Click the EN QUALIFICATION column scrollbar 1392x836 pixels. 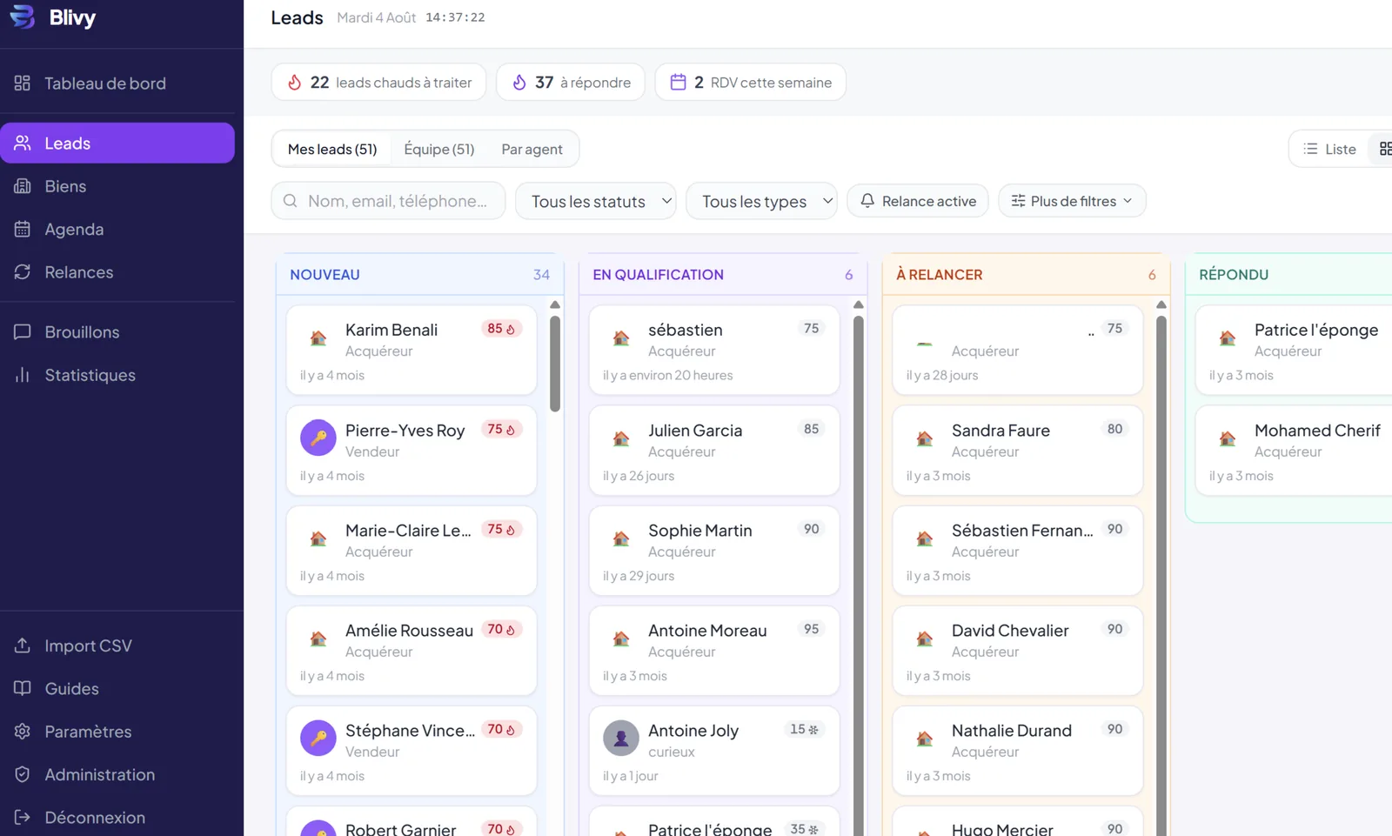tap(858, 575)
